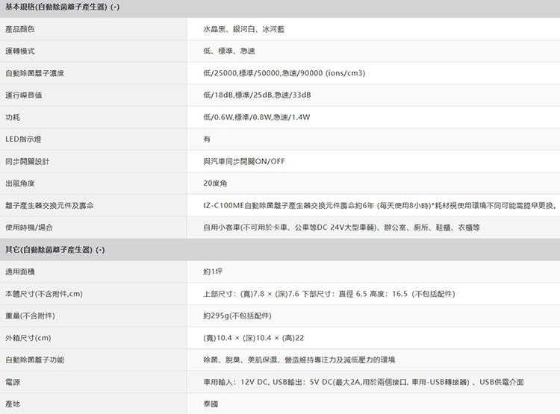
Task: Select the IZ-C100ME replacement component description
Action: 381,205
